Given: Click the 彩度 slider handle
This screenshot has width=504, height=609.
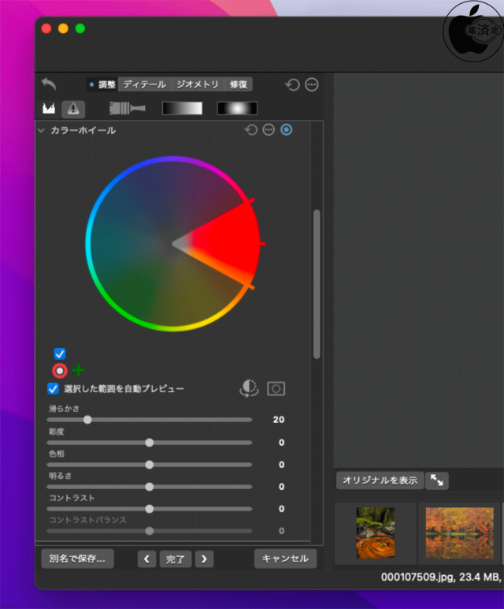Looking at the screenshot, I should [150, 443].
